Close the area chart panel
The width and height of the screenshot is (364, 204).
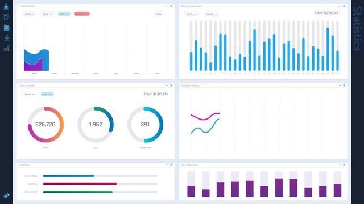pos(171,6)
